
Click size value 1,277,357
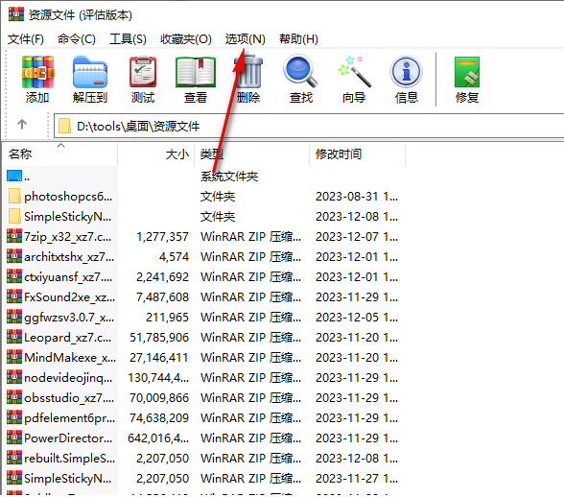coord(162,236)
